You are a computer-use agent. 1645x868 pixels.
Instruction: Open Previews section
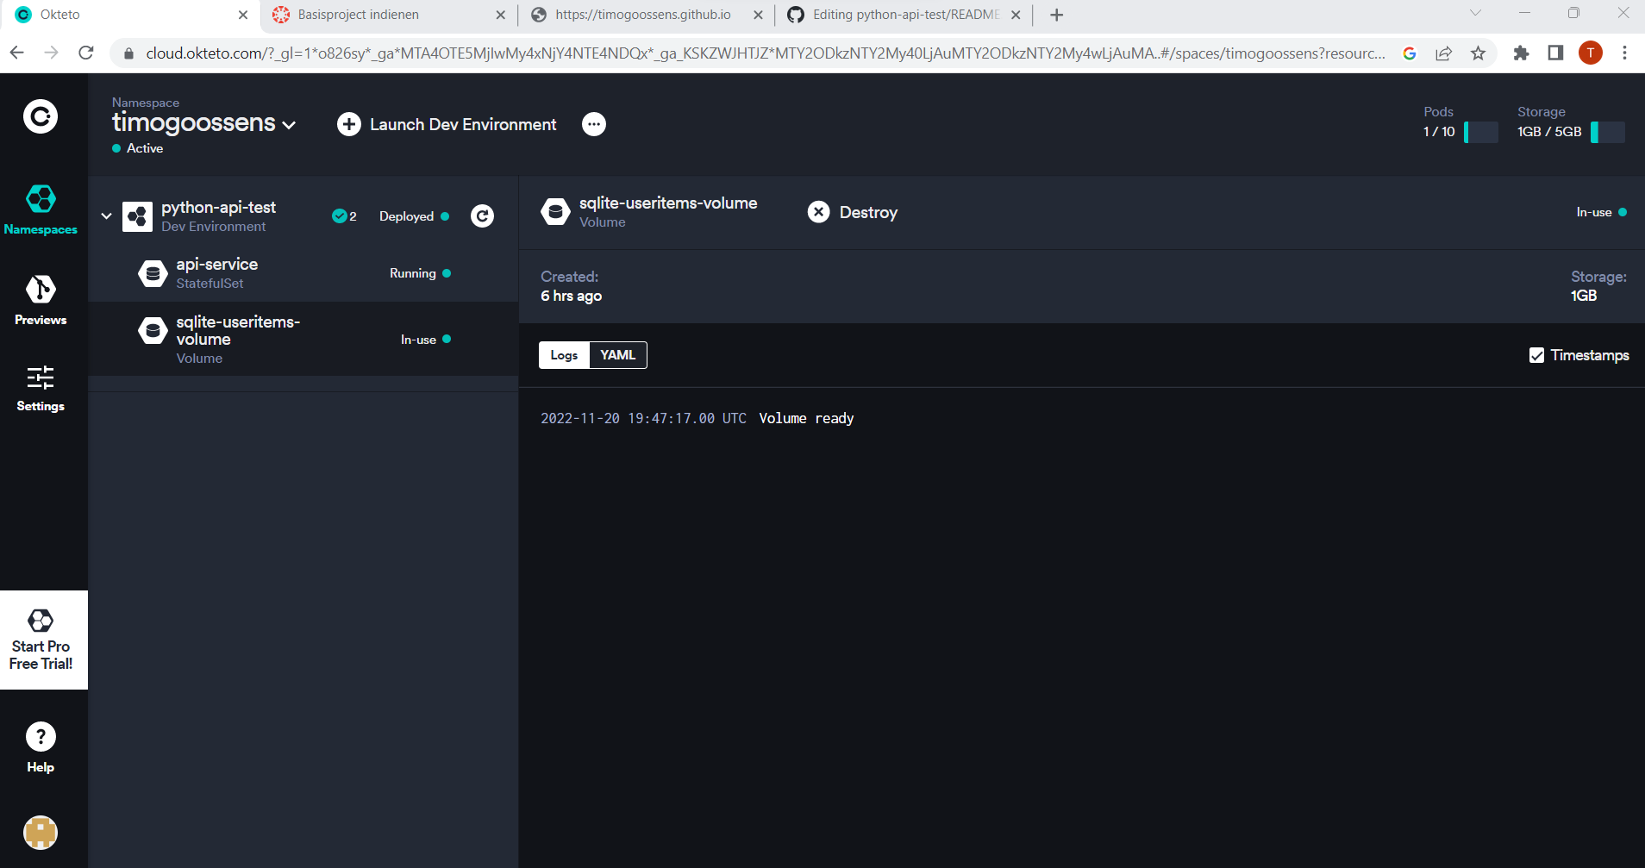[x=41, y=300]
